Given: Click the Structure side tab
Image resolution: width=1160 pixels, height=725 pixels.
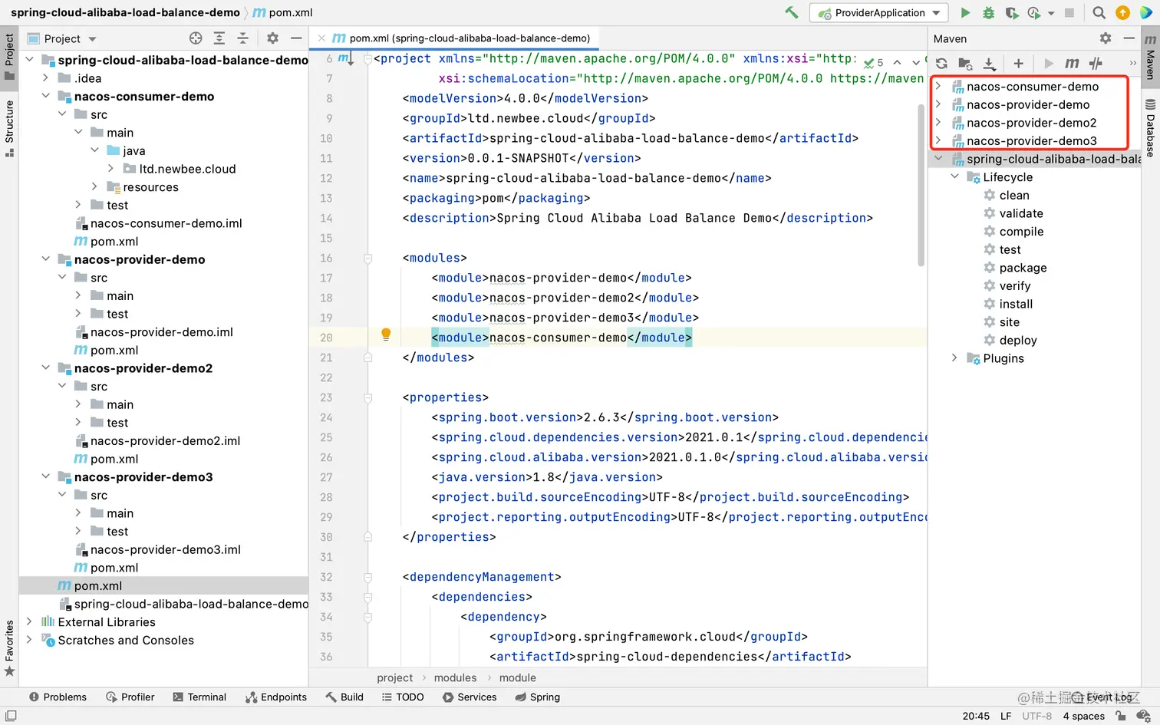Looking at the screenshot, I should pyautogui.click(x=9, y=128).
